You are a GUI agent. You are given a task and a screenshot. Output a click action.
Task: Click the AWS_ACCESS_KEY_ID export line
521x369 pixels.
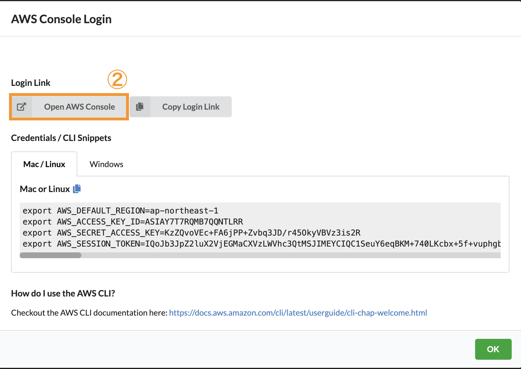(133, 222)
